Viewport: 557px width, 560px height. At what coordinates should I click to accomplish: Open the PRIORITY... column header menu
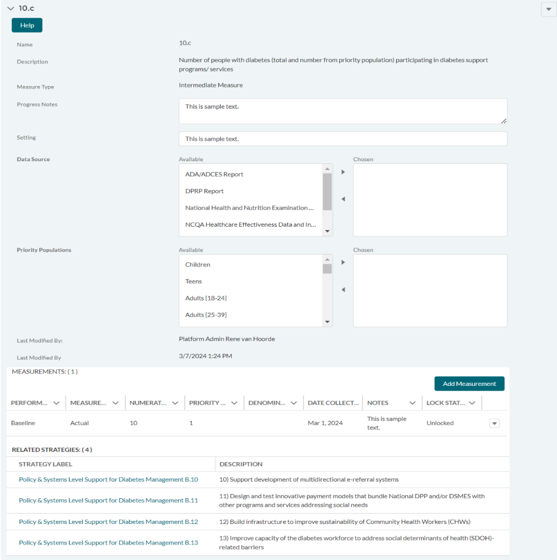pyautogui.click(x=234, y=403)
